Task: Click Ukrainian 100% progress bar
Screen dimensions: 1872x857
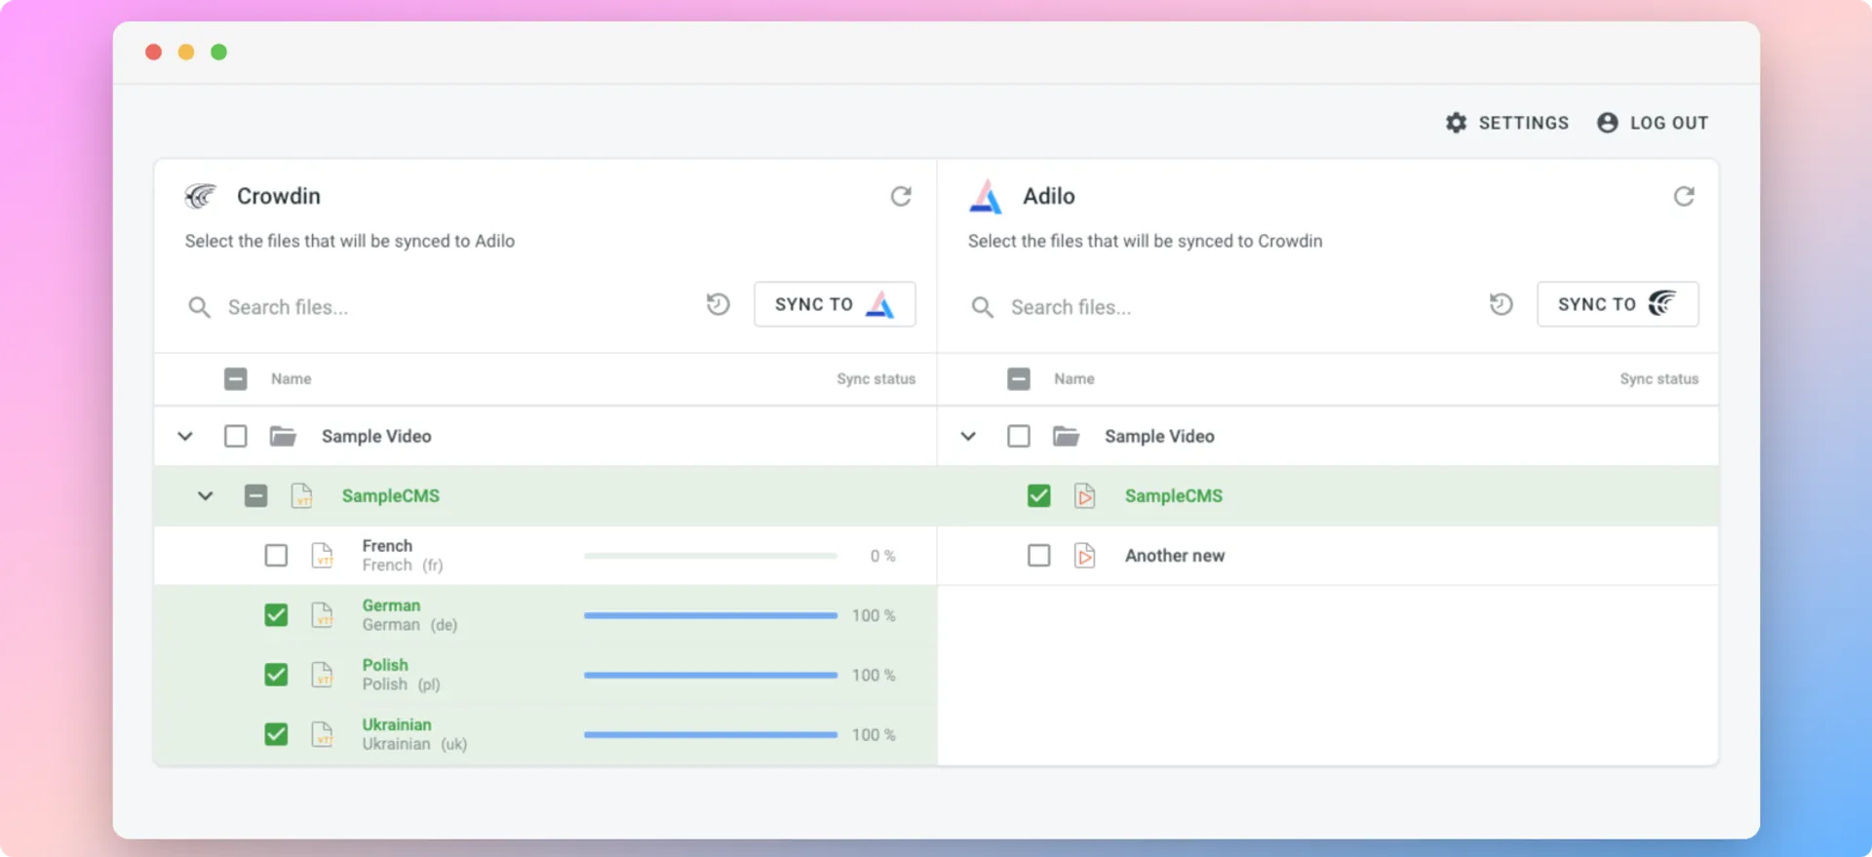Action: pos(711,734)
